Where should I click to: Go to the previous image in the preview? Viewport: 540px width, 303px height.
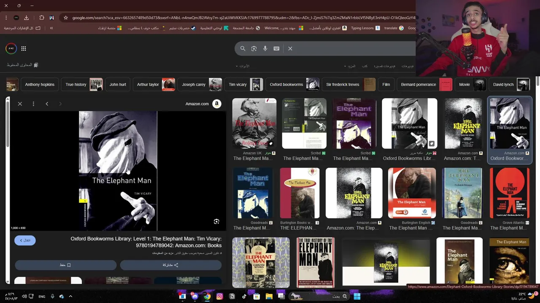point(47,104)
